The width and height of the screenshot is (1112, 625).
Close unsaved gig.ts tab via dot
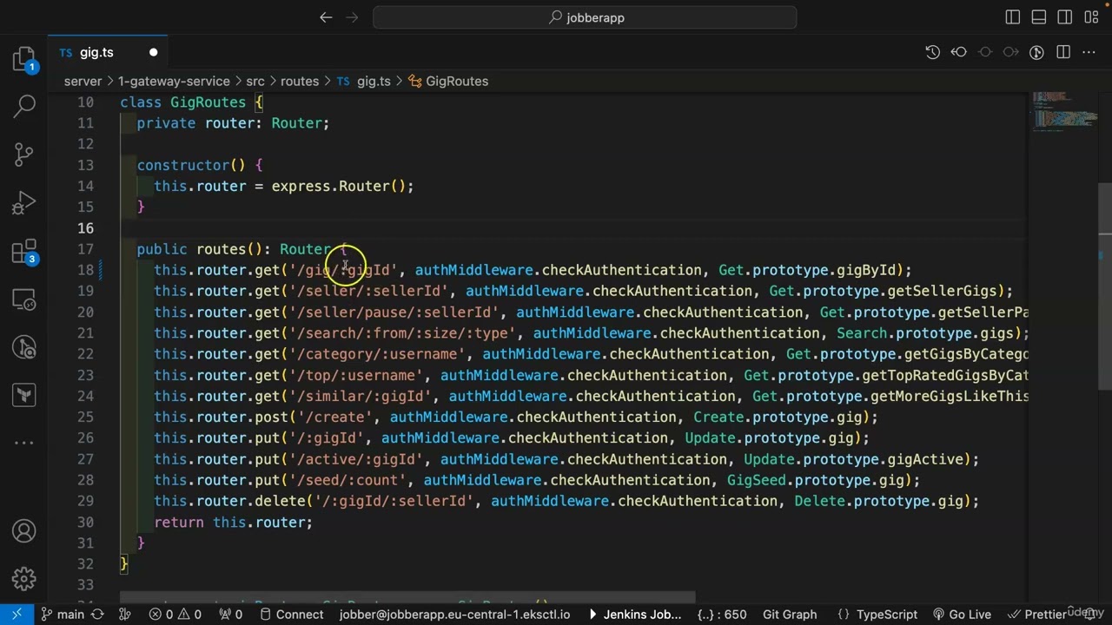click(x=153, y=52)
